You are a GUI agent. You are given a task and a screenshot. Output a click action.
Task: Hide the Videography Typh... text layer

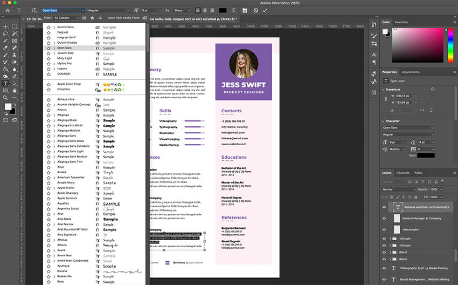[x=384, y=268]
